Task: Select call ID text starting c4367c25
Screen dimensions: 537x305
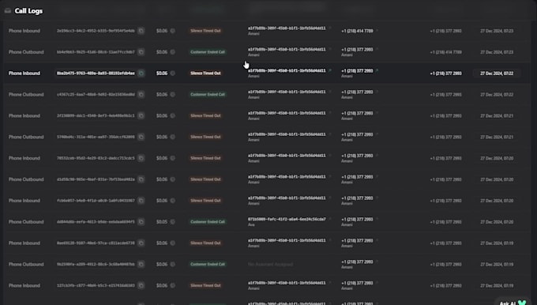Action: point(96,95)
